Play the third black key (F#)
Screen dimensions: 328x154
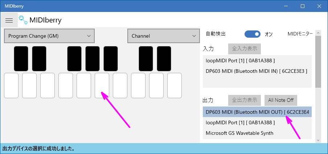[74, 59]
